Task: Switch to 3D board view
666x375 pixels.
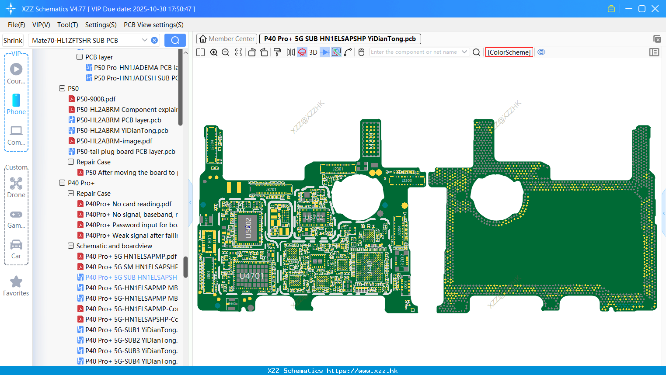Action: click(x=313, y=52)
